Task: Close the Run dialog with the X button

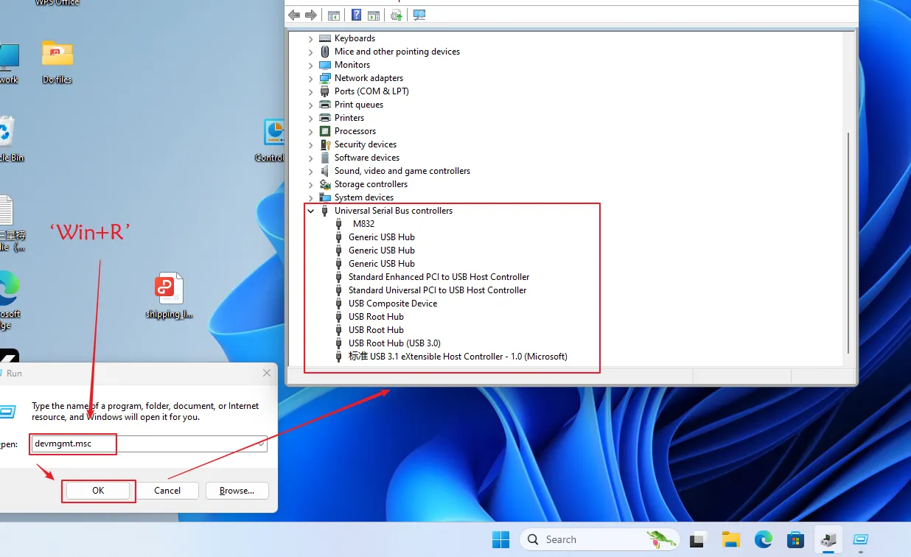Action: coord(267,374)
